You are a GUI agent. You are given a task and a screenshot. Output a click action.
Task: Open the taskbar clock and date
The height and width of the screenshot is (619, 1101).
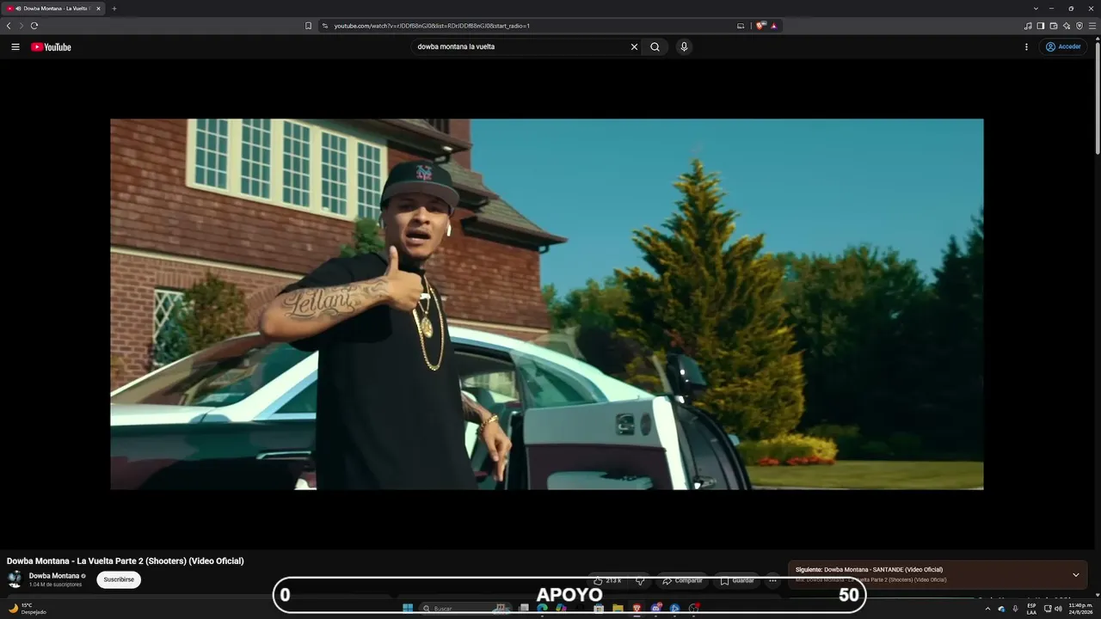tap(1081, 609)
